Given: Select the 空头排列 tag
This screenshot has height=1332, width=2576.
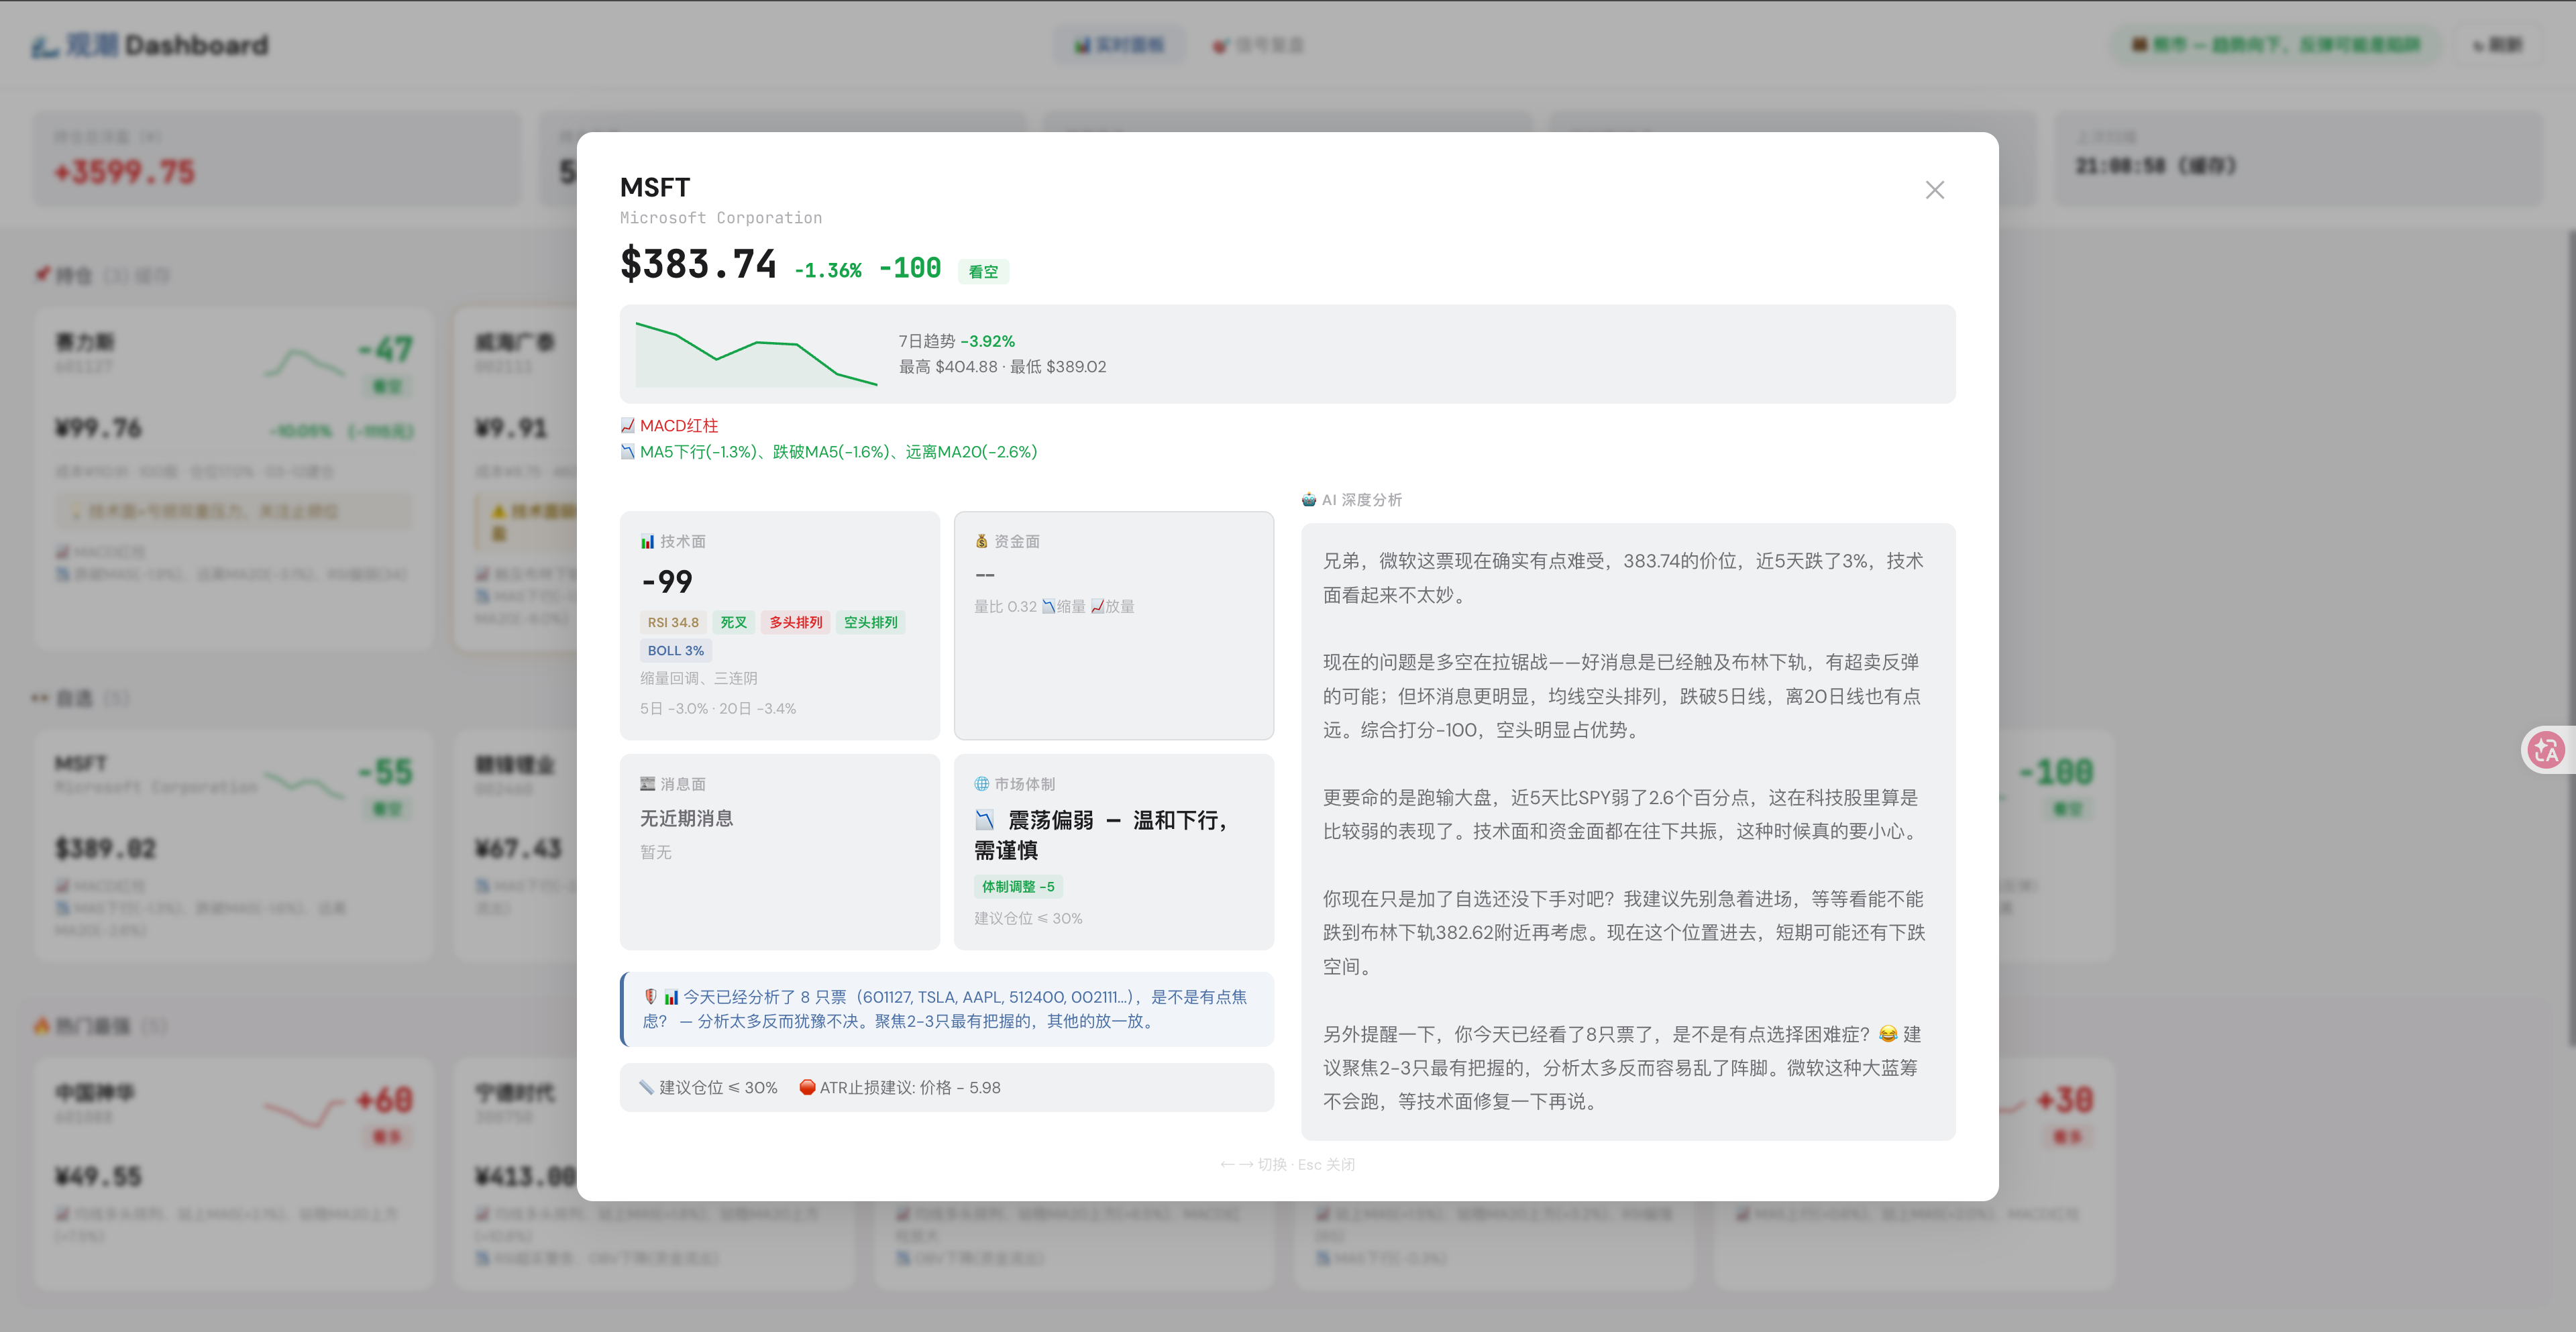Looking at the screenshot, I should (870, 622).
